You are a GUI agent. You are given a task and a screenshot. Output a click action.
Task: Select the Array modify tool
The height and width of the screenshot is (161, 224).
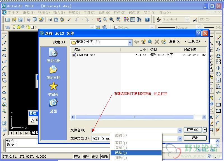[x=218, y=62]
